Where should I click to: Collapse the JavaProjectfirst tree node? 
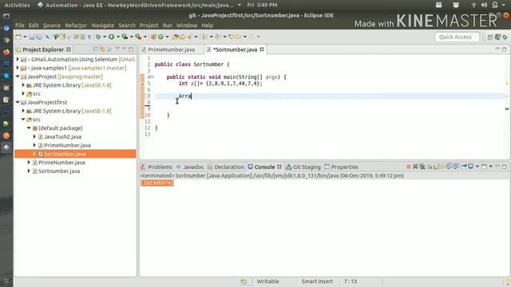pos(18,102)
